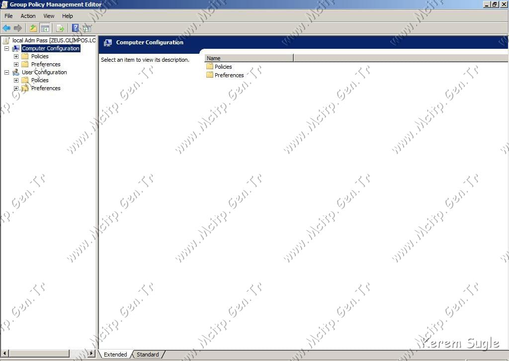Click Preferences folder icon under Computer Configuration tree
The height and width of the screenshot is (361, 509).
click(25, 64)
